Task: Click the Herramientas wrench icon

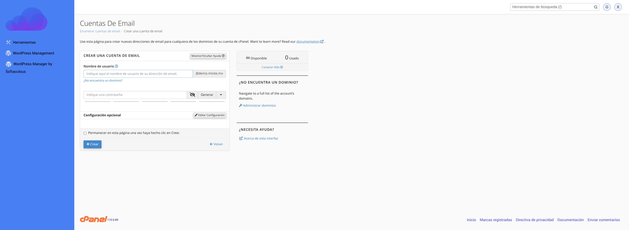Action: click(8, 42)
